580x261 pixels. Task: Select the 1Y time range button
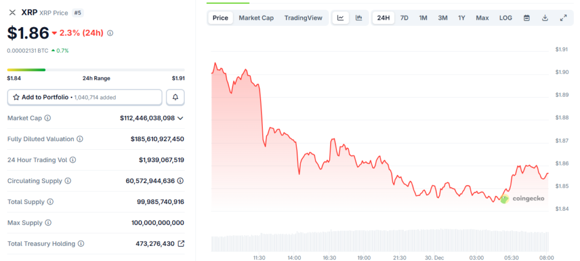coord(462,18)
